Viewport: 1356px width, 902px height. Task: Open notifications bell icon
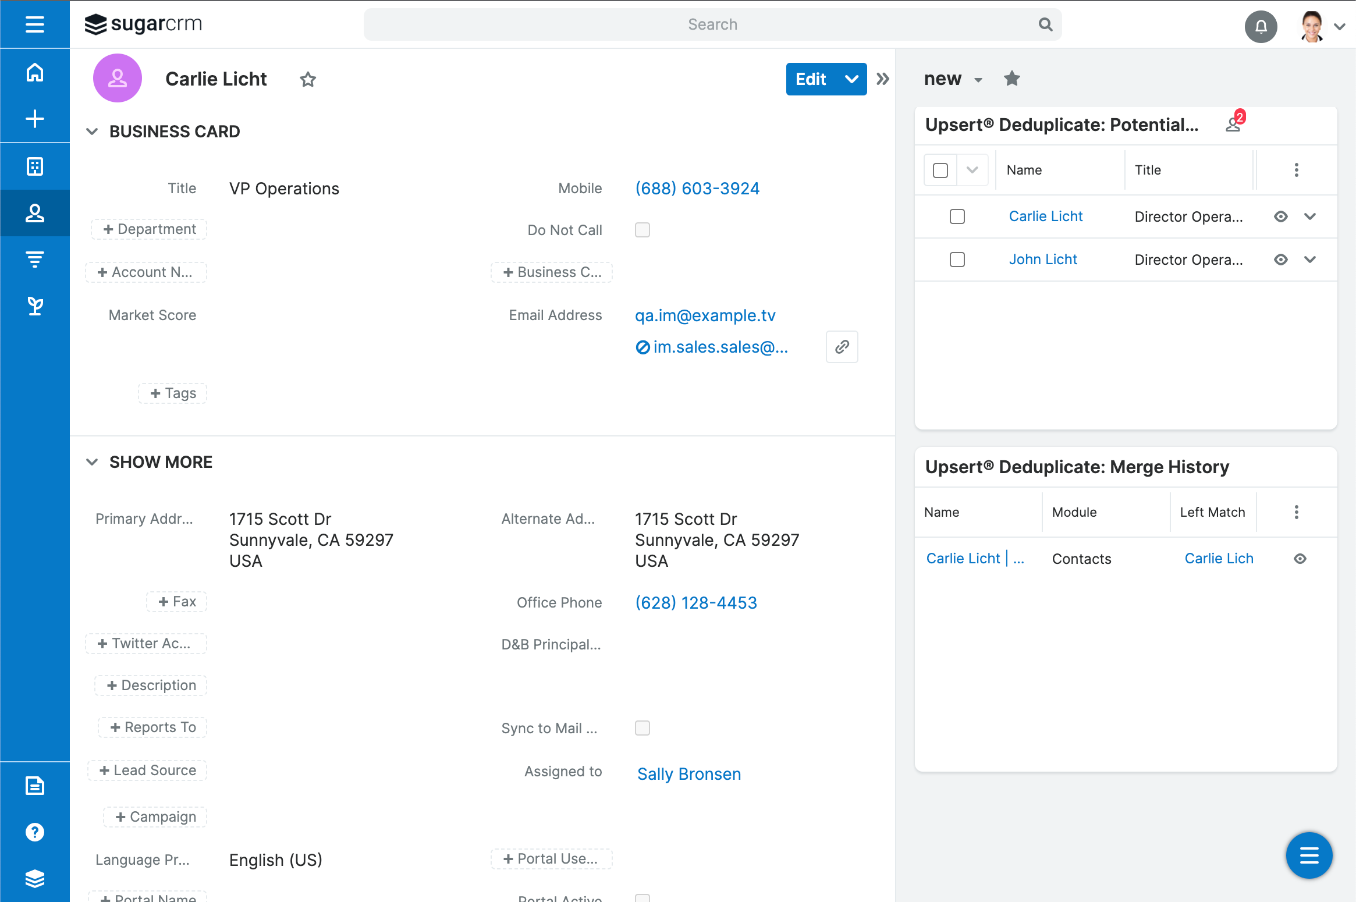click(1261, 26)
